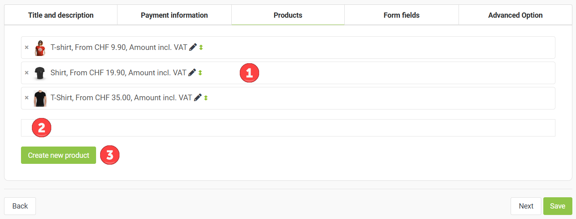576x219 pixels.
Task: Remove the T-shirt CHF 9.90 product
Action: tap(27, 48)
